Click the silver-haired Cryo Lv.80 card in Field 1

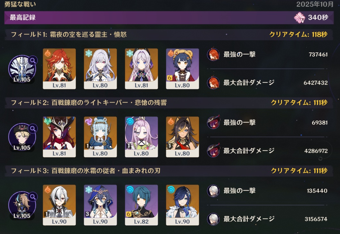[100, 69]
